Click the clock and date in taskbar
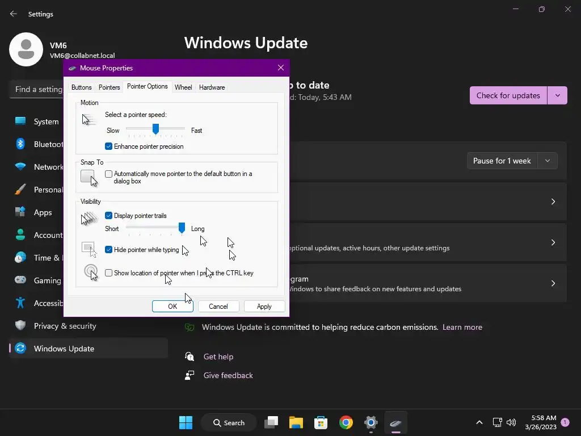This screenshot has height=436, width=581. coord(541,422)
